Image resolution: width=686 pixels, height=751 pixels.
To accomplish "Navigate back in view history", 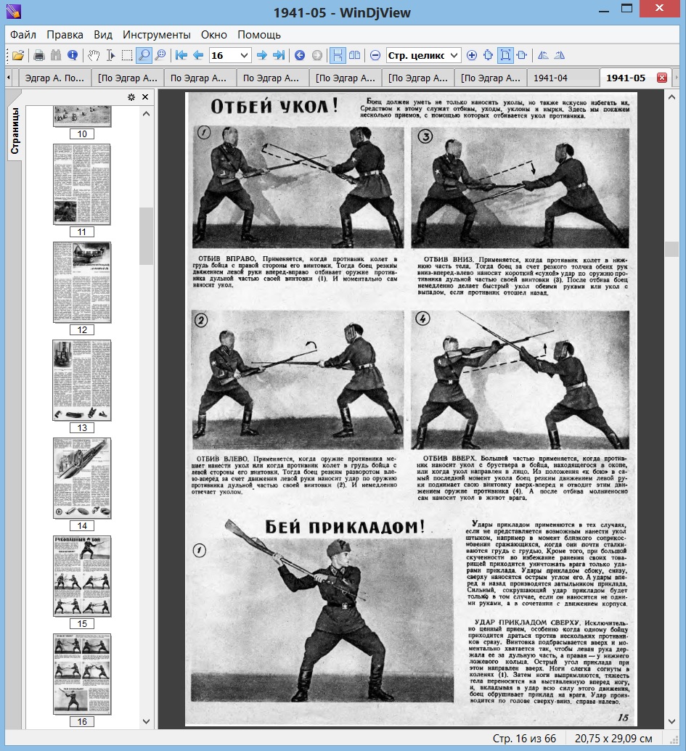I will pyautogui.click(x=300, y=55).
